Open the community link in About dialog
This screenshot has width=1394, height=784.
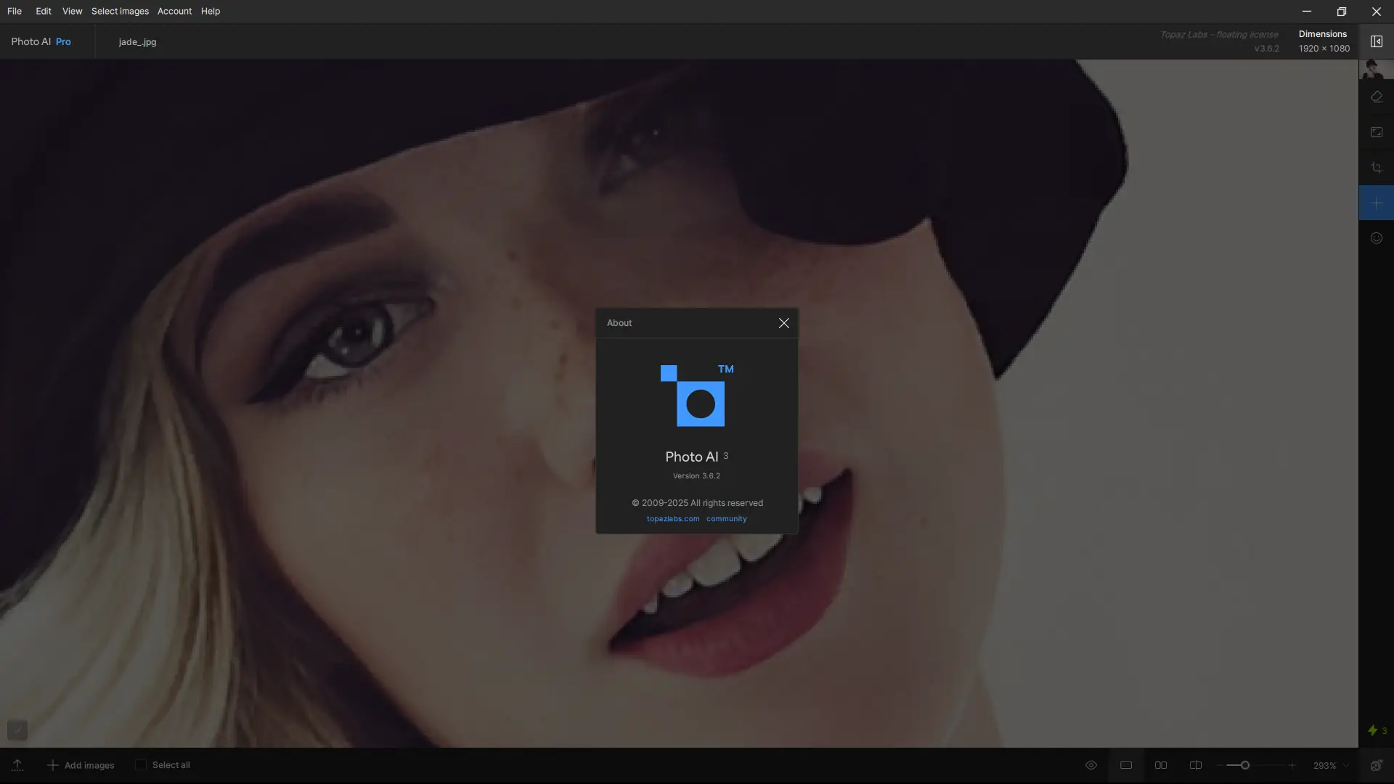click(x=726, y=518)
